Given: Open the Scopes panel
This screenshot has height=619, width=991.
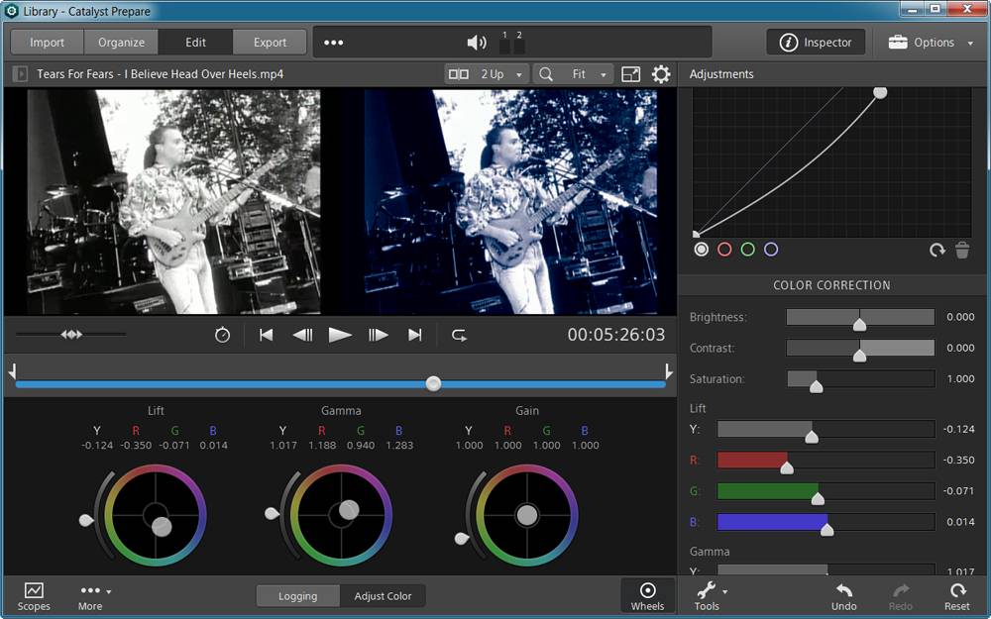Looking at the screenshot, I should point(34,597).
